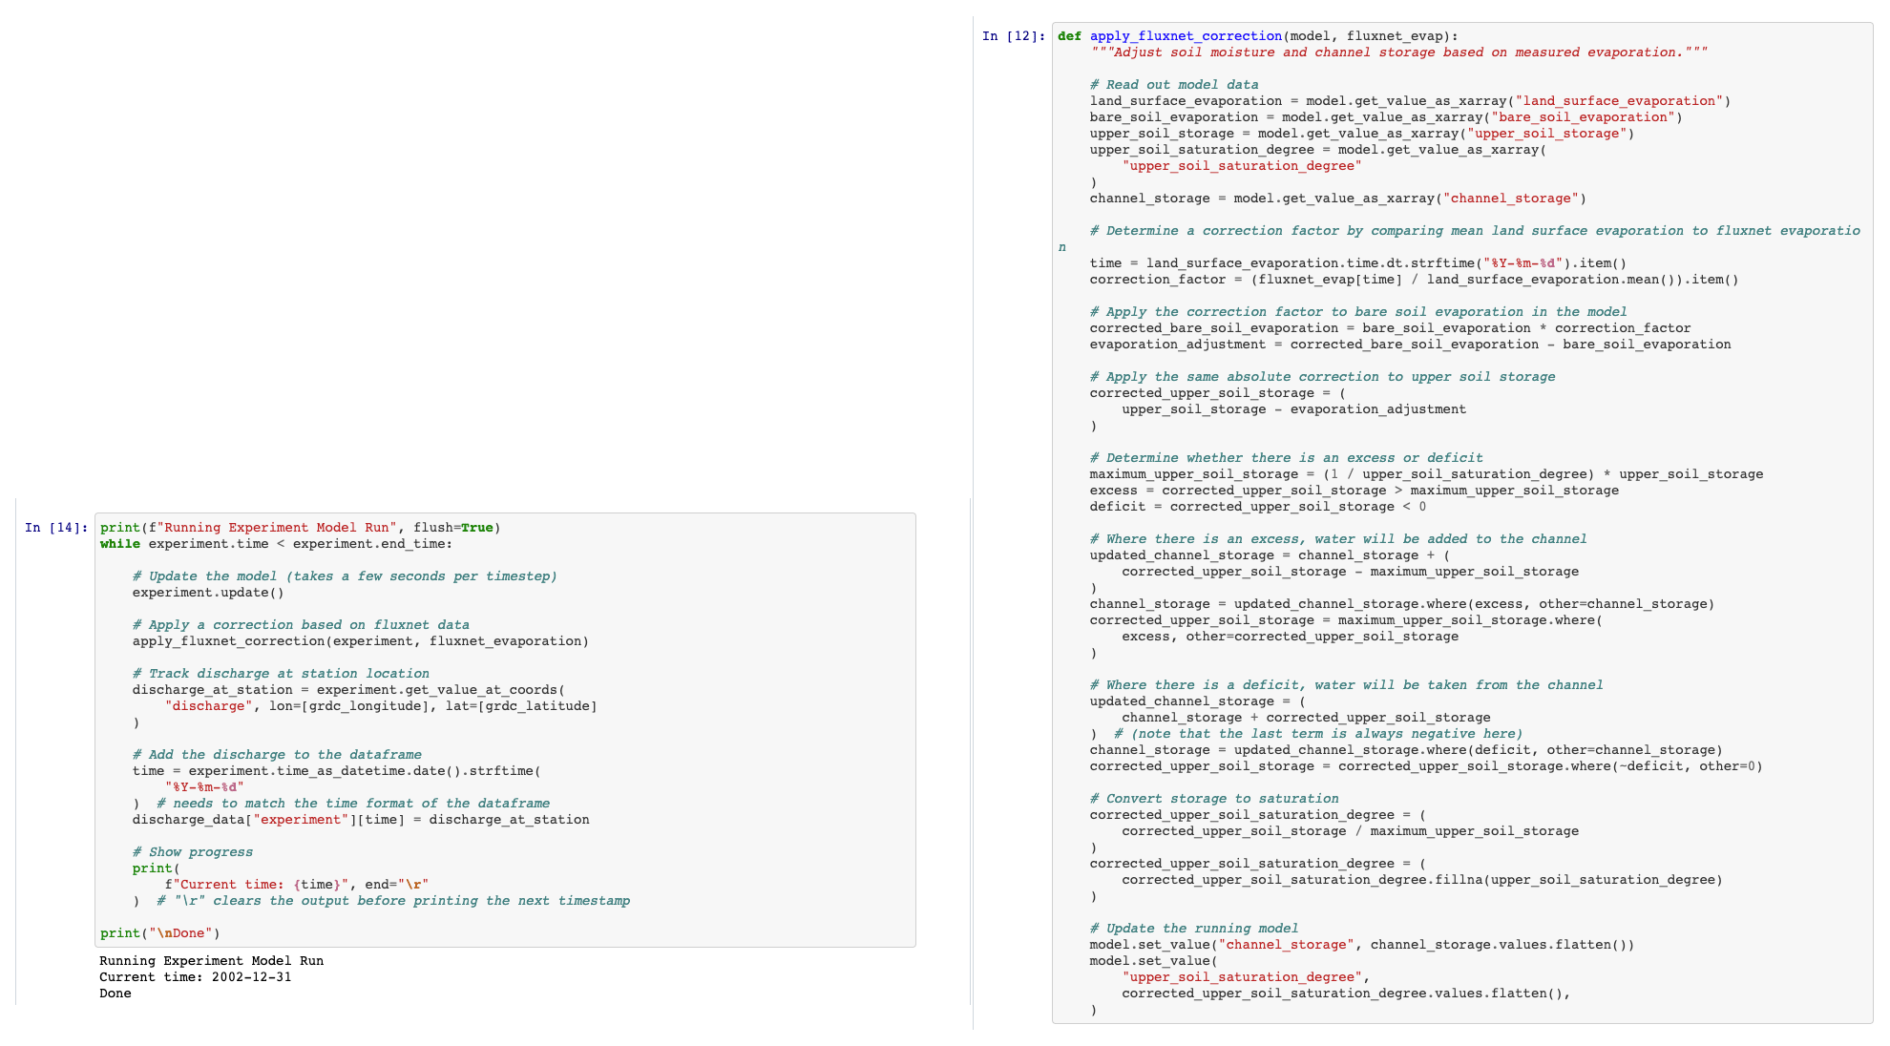Click the docstring 'Adjust soil moisture and channel storage' line

coord(1398,52)
